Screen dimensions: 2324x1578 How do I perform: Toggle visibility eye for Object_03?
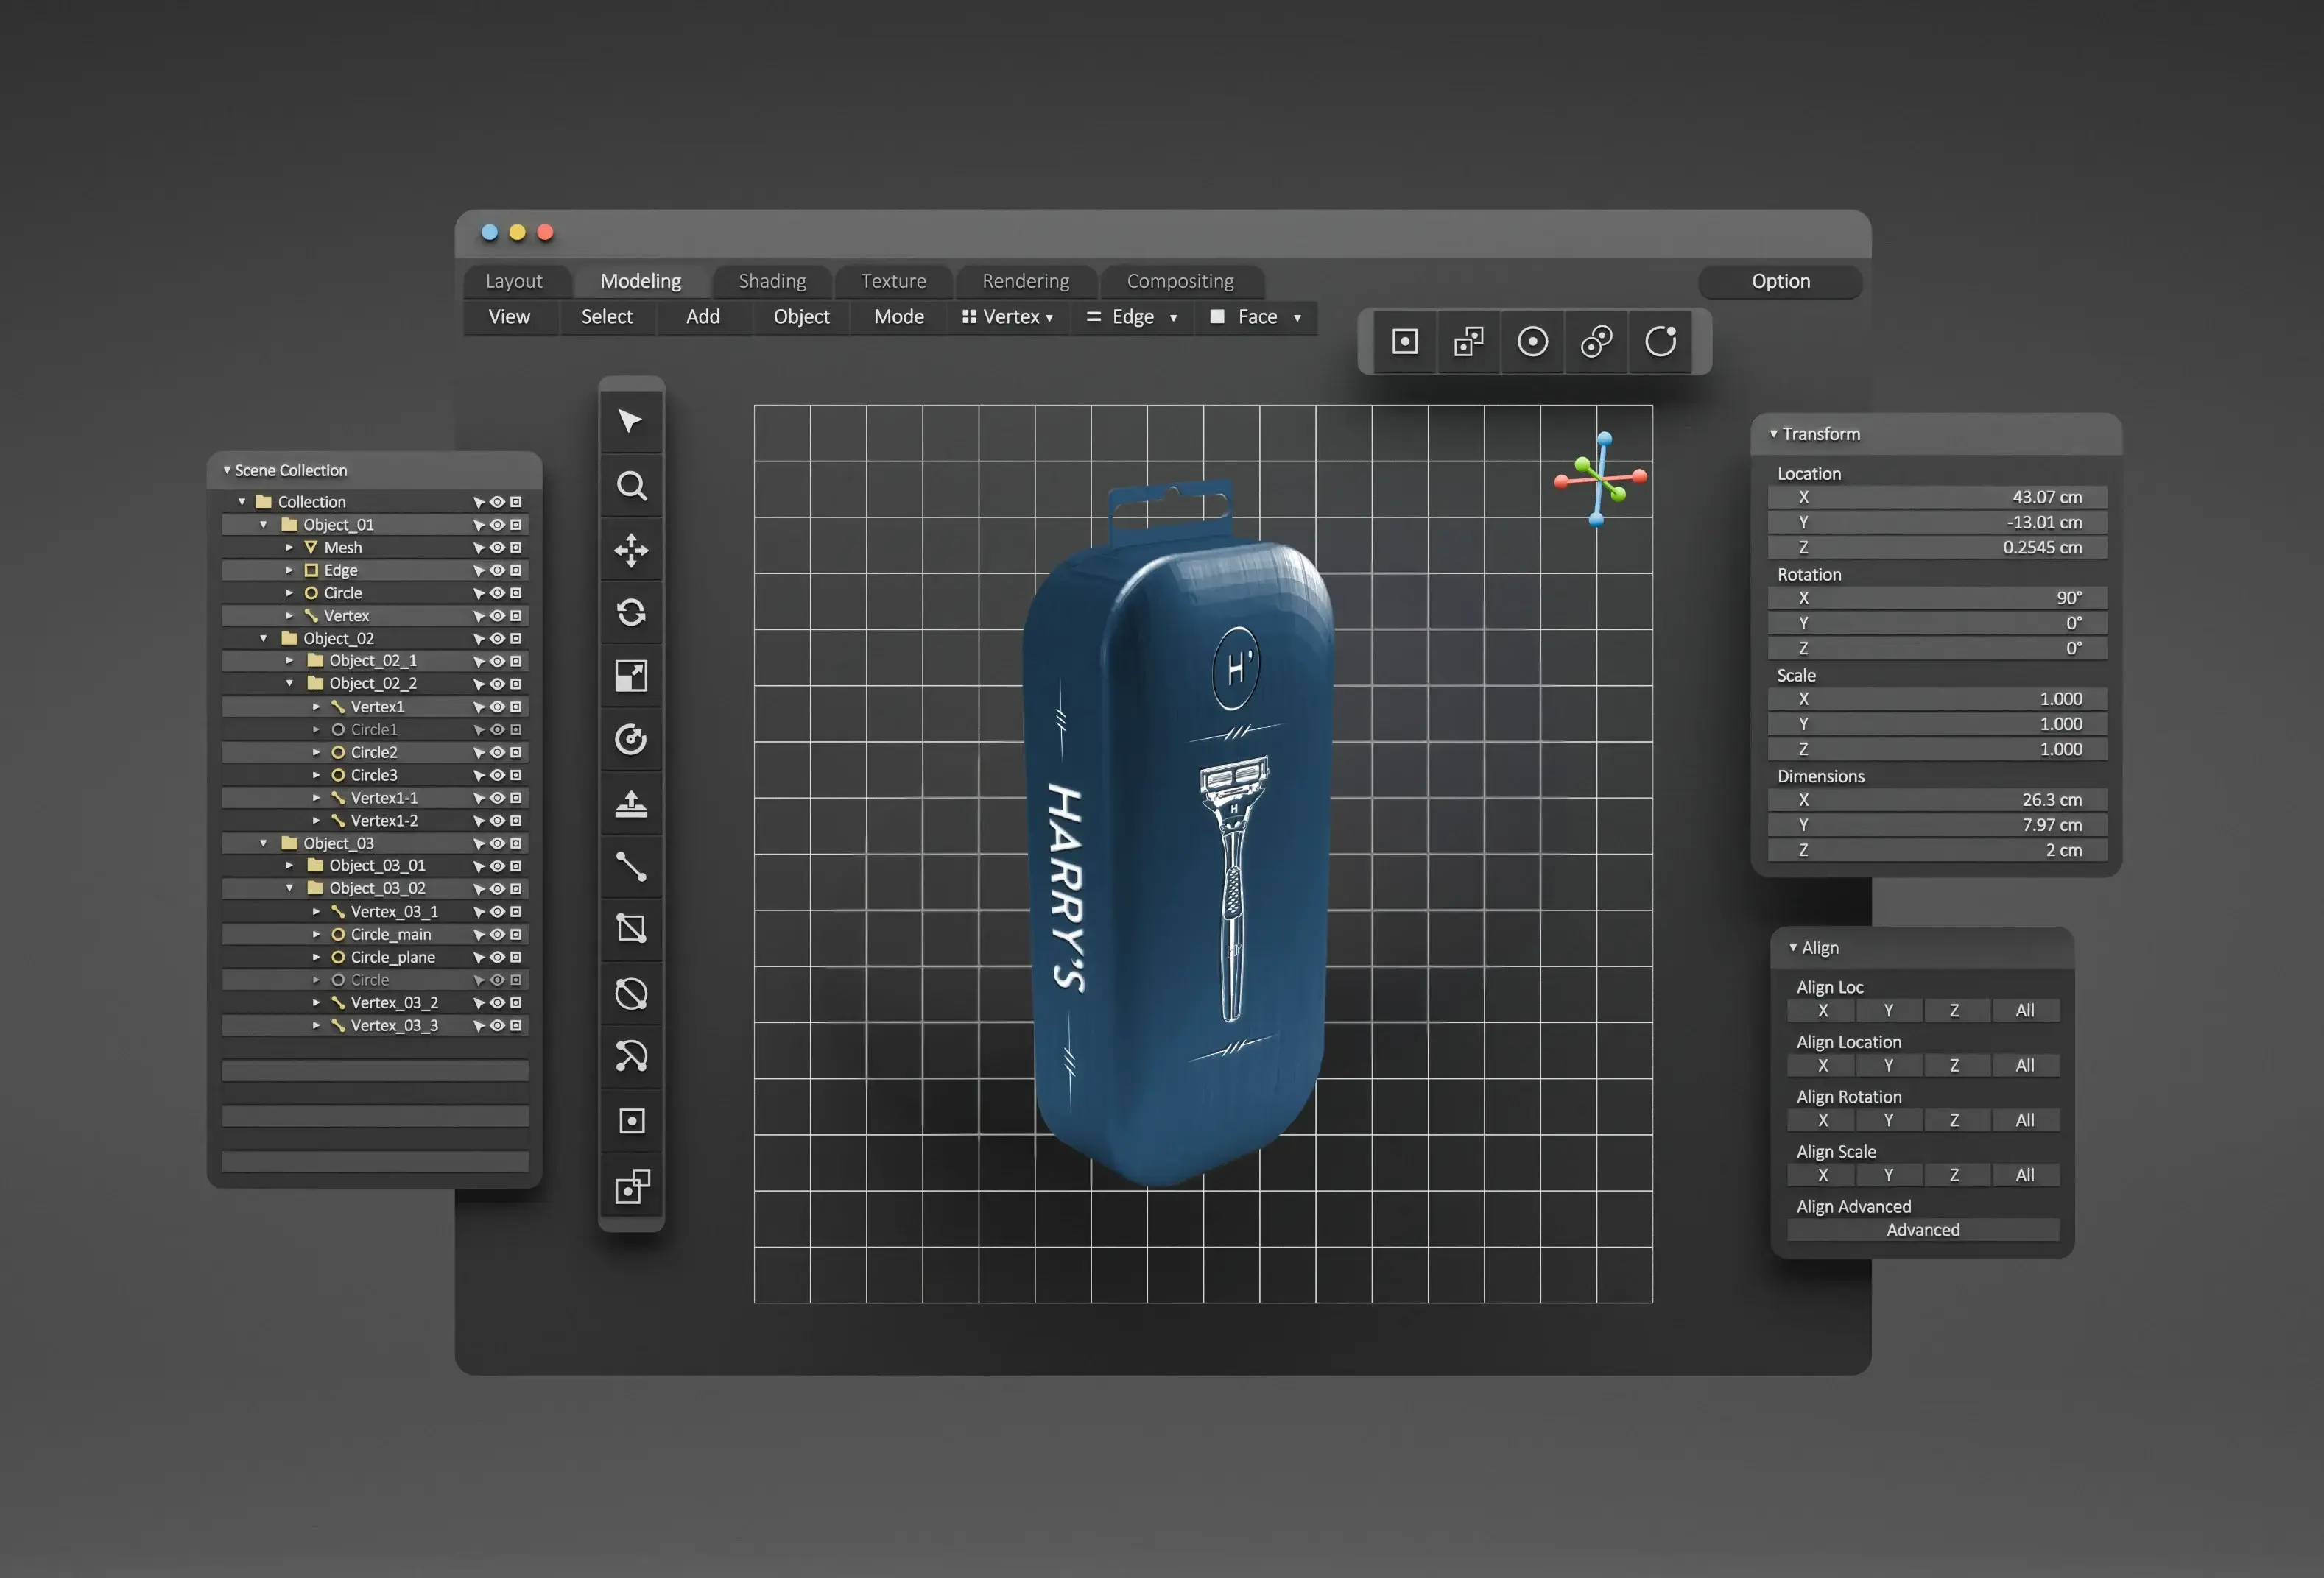click(497, 843)
